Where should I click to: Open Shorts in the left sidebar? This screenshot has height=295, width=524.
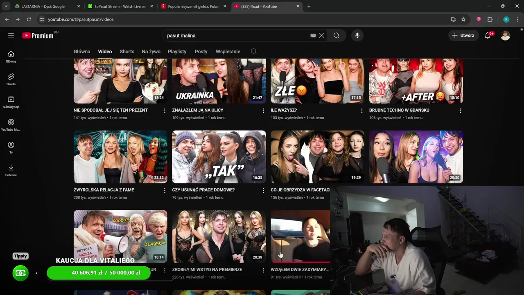click(11, 79)
